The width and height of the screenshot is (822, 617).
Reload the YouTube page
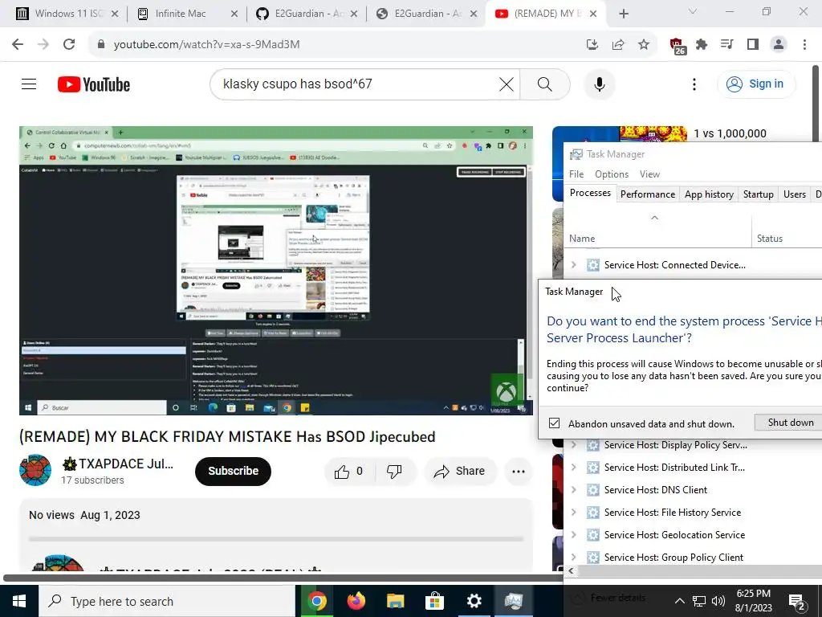coord(69,44)
